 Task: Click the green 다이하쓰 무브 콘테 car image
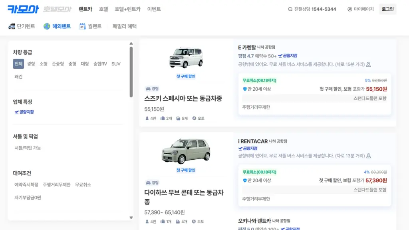pos(186,151)
